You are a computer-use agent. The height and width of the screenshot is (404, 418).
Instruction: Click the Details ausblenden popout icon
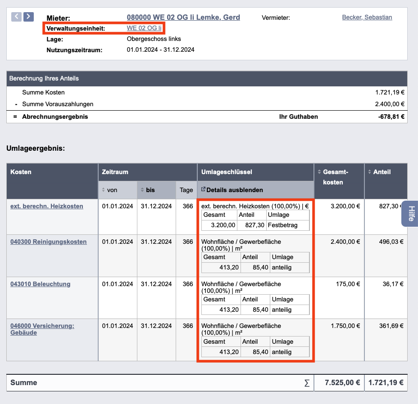(x=203, y=189)
